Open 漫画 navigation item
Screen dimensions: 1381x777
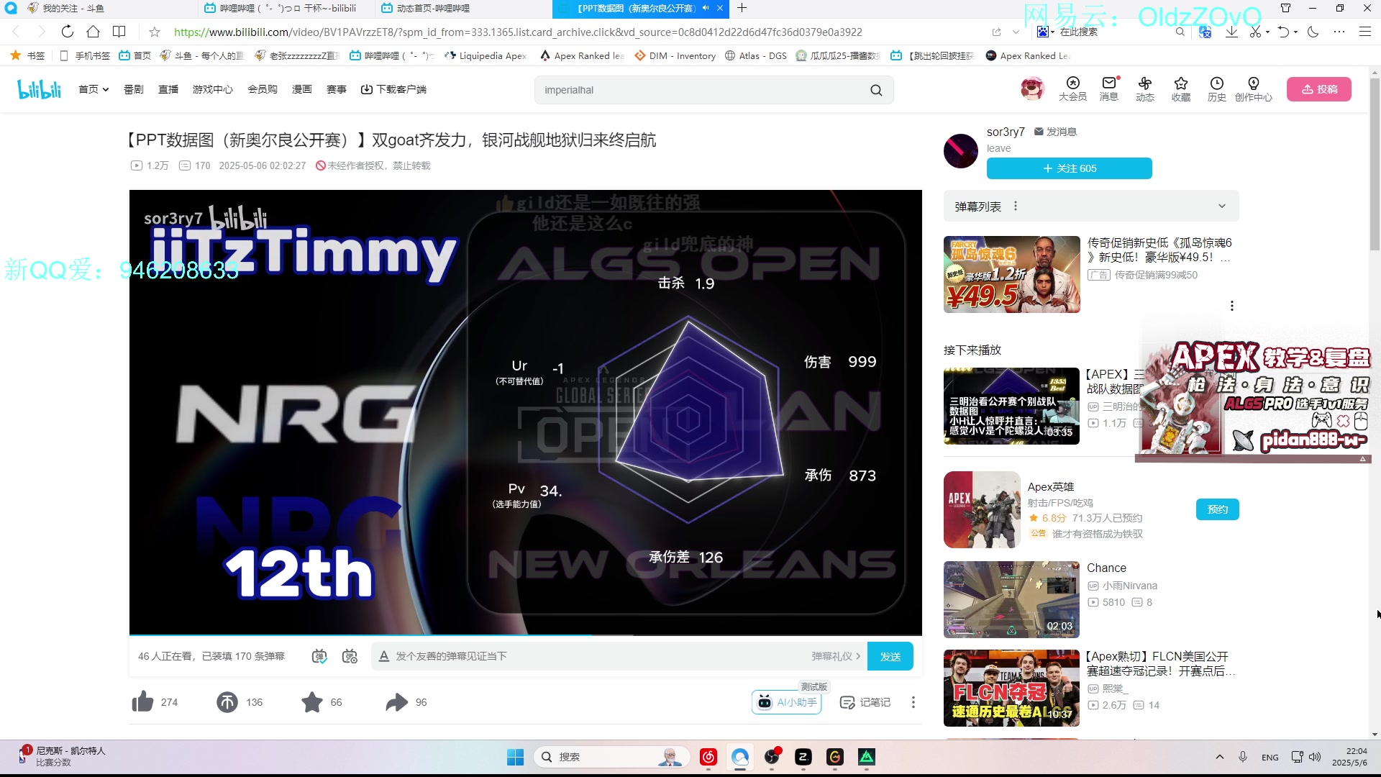(x=302, y=89)
